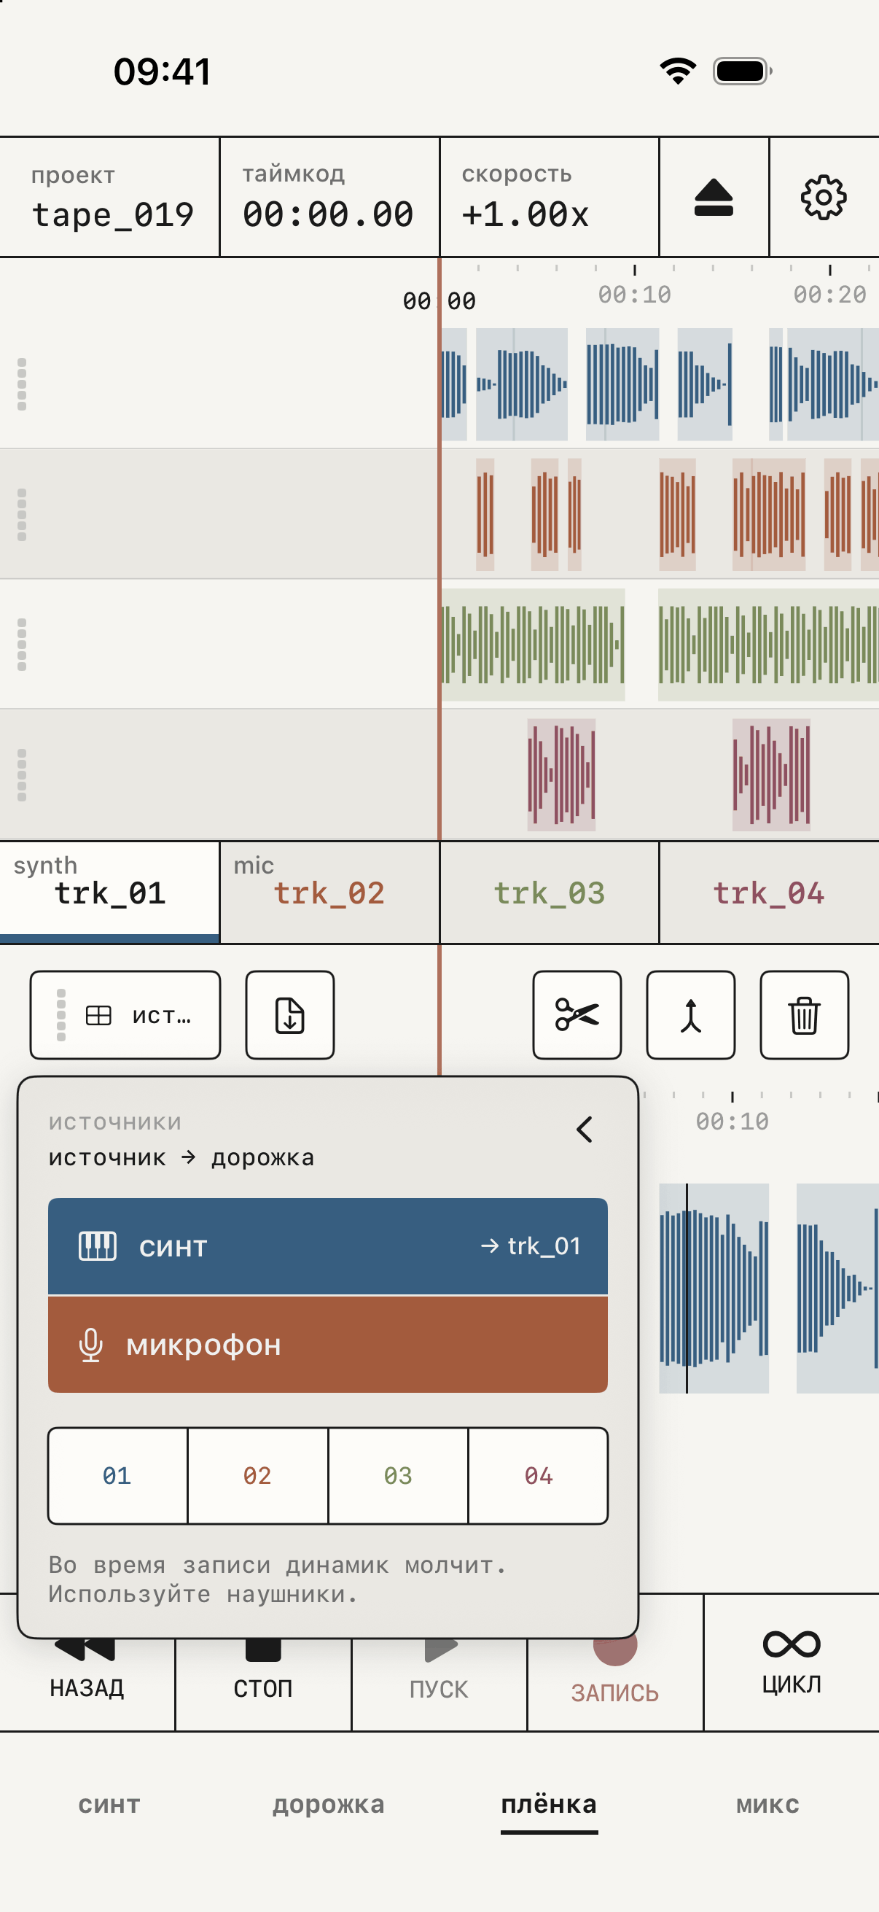Image resolution: width=879 pixels, height=1912 pixels.
Task: Toggle the ЦИКЛ loop infinity button
Action: pyautogui.click(x=792, y=1663)
